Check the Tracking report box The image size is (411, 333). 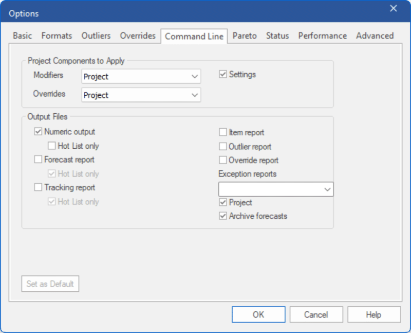point(38,187)
